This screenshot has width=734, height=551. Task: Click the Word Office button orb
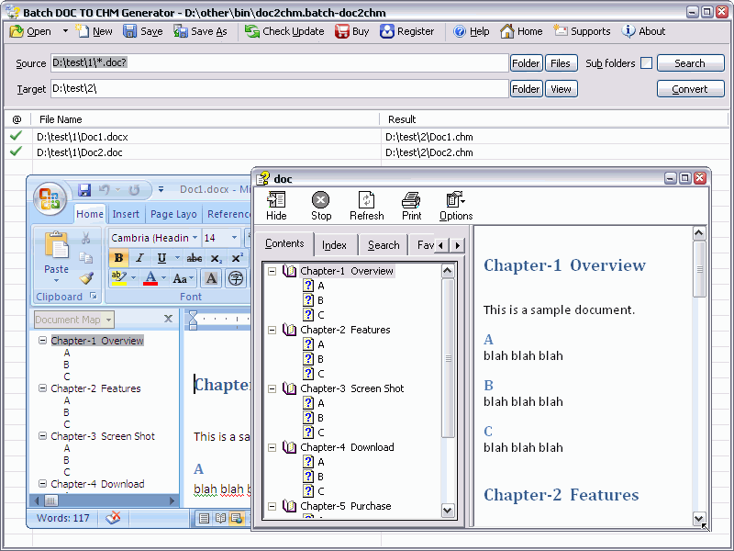point(50,198)
